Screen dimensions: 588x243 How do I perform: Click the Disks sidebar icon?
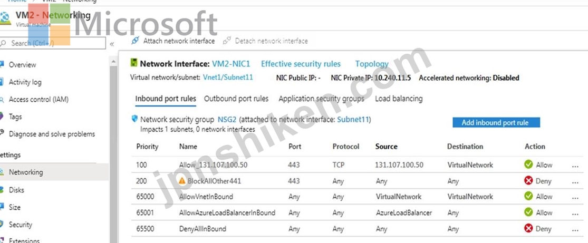[x=2, y=190]
